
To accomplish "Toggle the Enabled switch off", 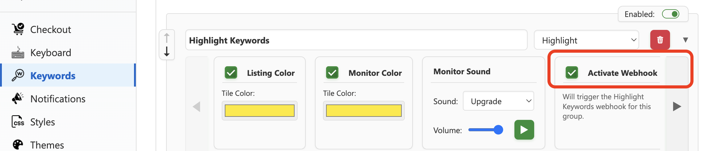I will 670,14.
